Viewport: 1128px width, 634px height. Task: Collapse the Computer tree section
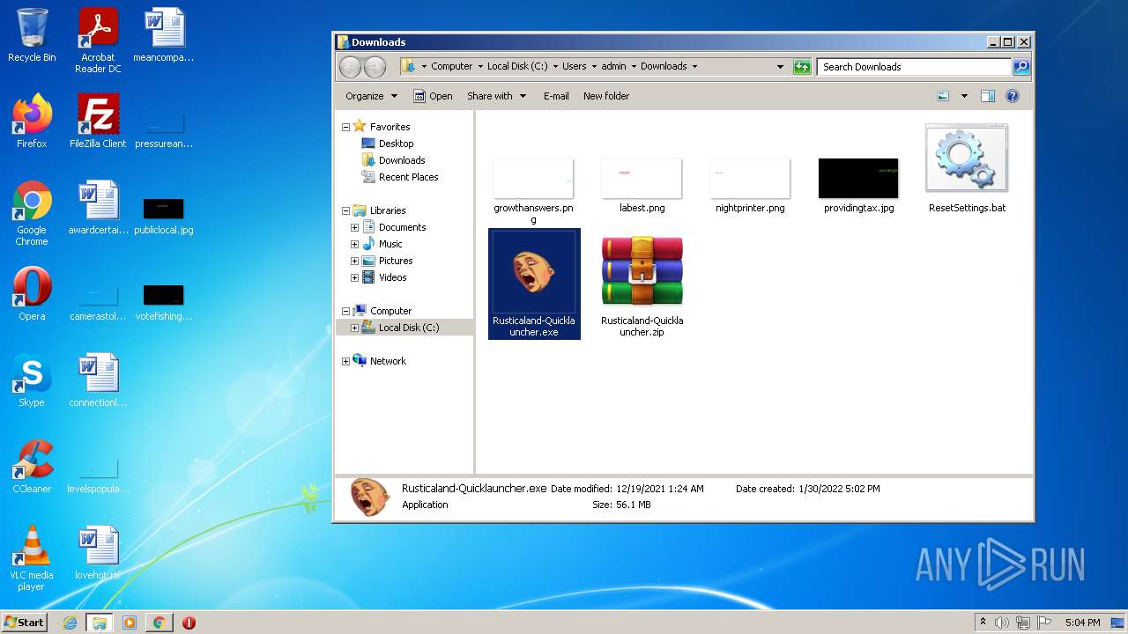(345, 311)
